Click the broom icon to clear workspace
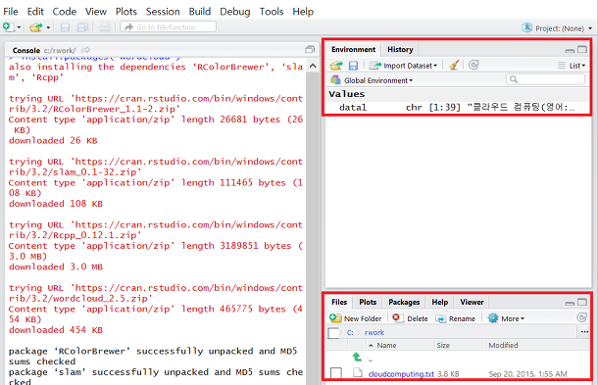This screenshot has height=385, width=598. pos(454,66)
